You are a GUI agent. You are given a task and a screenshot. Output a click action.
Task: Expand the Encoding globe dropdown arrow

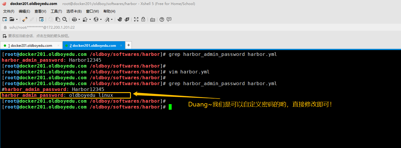[x=101, y=20]
